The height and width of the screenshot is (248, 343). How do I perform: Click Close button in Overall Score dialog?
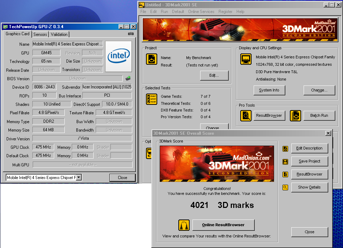tap(309, 232)
